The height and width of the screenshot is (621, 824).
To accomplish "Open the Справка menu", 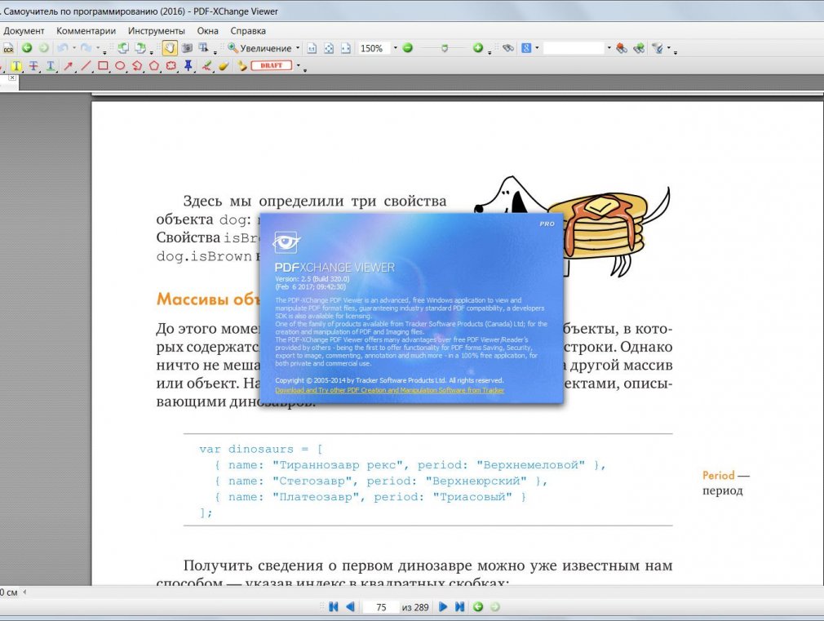I will click(248, 31).
